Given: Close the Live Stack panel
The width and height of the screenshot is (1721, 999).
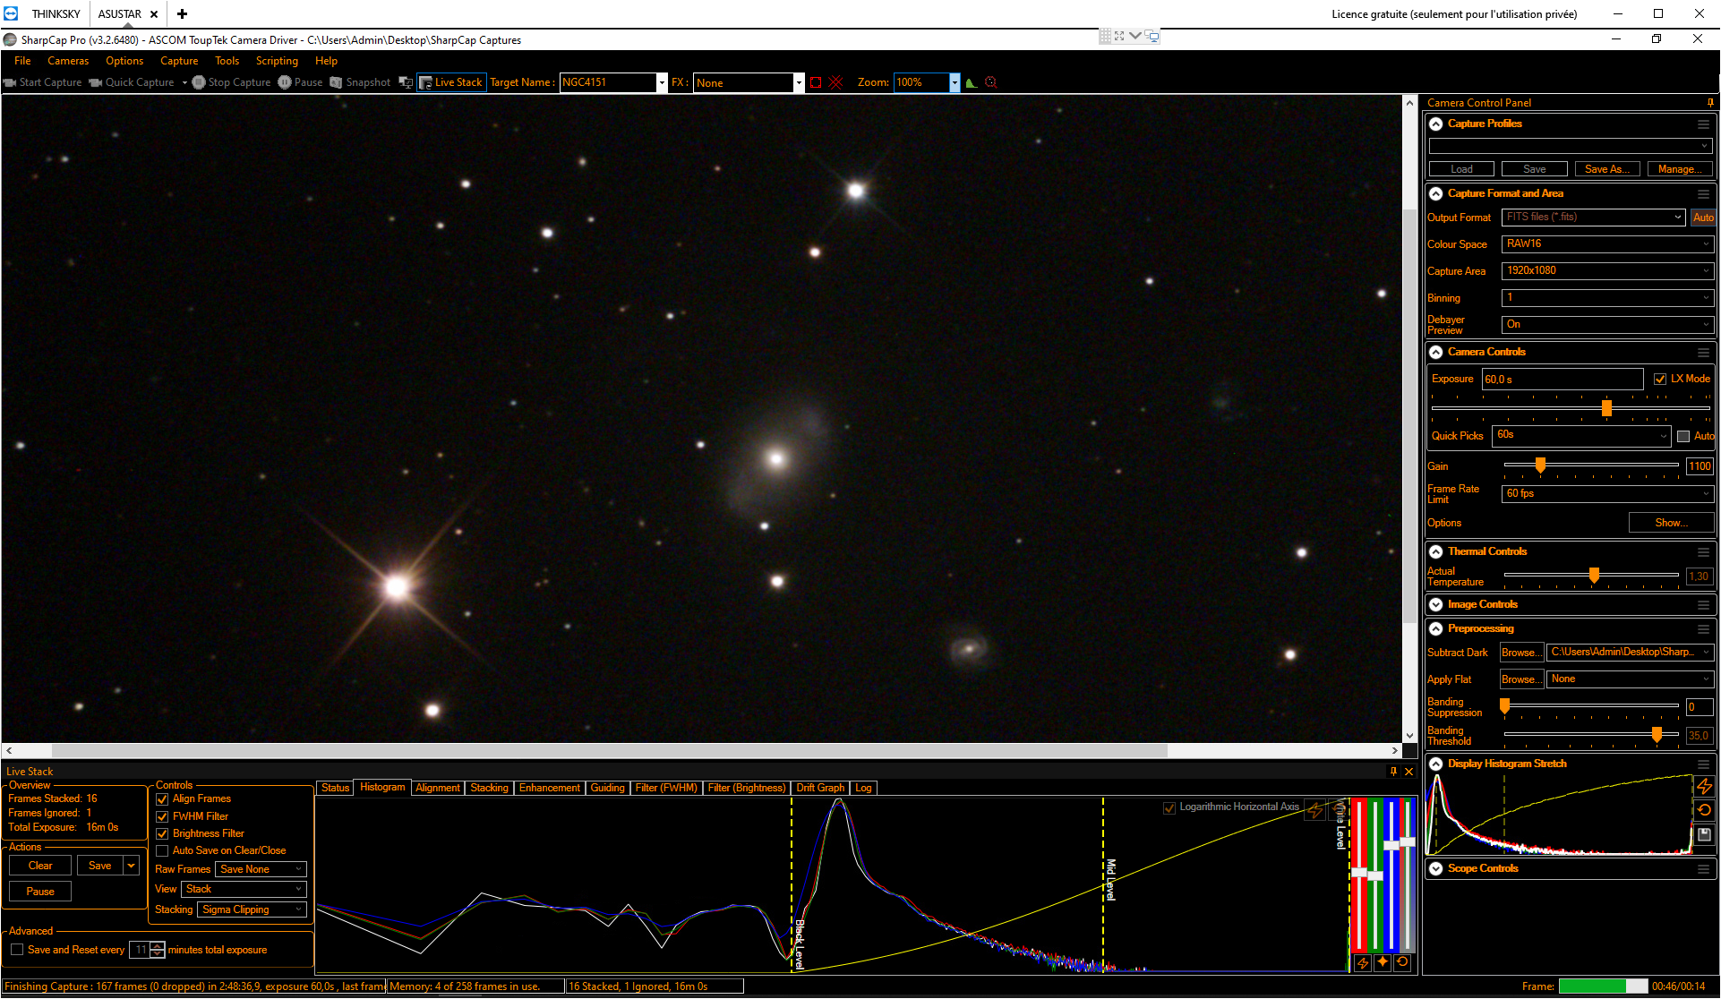Looking at the screenshot, I should pyautogui.click(x=1408, y=771).
